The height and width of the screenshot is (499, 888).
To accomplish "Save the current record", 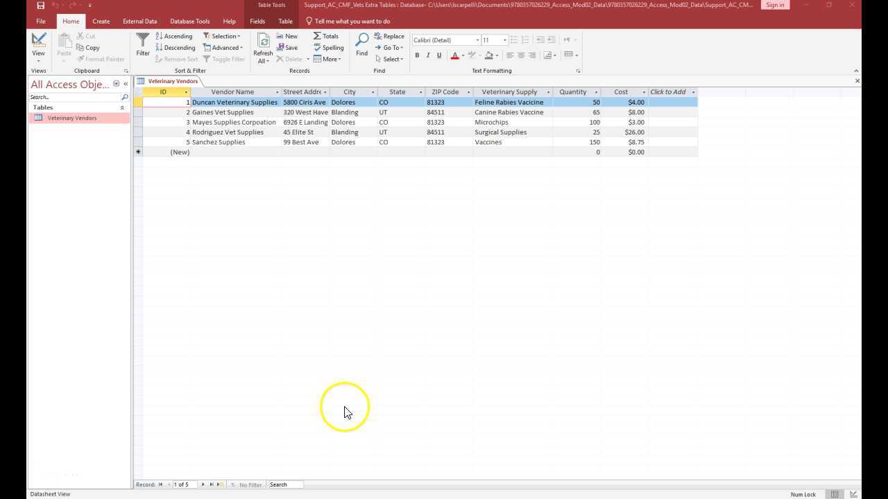I will tap(287, 47).
